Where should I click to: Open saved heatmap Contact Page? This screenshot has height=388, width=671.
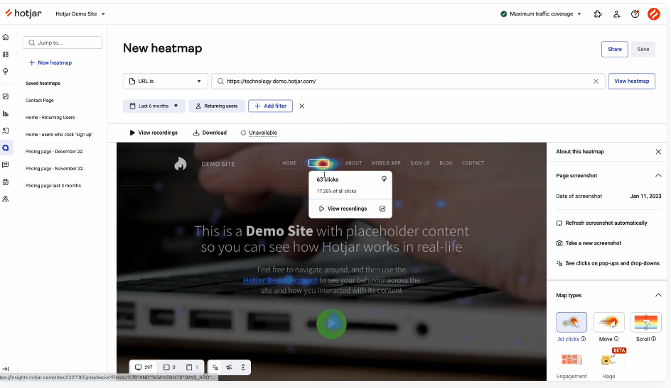pyautogui.click(x=39, y=100)
